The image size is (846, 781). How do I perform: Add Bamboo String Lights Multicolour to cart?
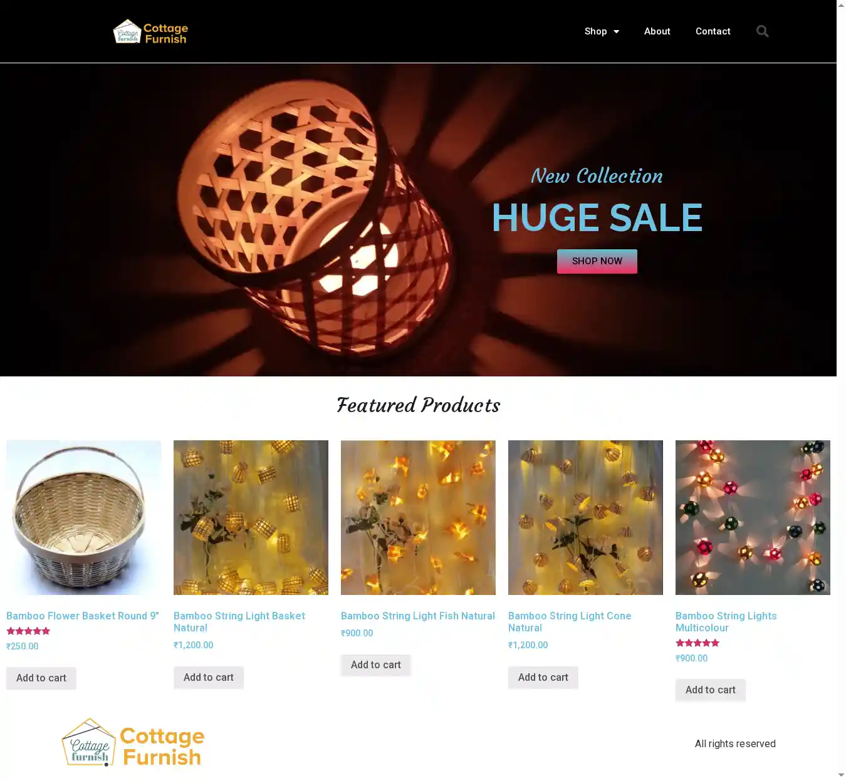click(x=711, y=690)
